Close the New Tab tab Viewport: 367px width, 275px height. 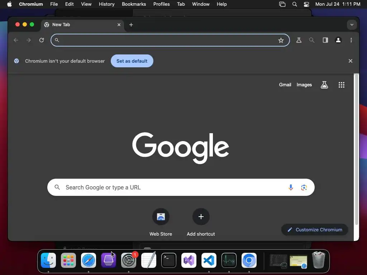click(x=119, y=25)
